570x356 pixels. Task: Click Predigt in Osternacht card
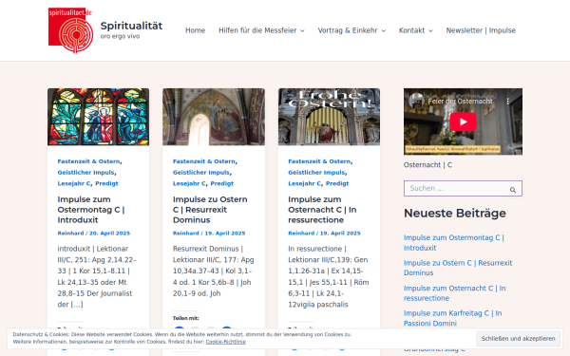[337, 183]
